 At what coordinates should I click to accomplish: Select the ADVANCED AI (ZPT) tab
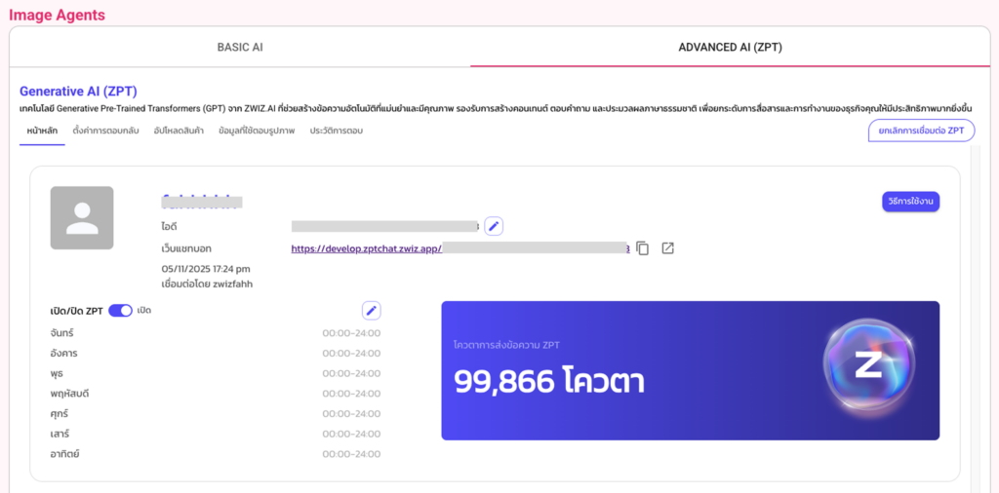pos(730,47)
